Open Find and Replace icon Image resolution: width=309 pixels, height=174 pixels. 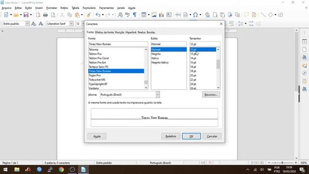click(120, 15)
